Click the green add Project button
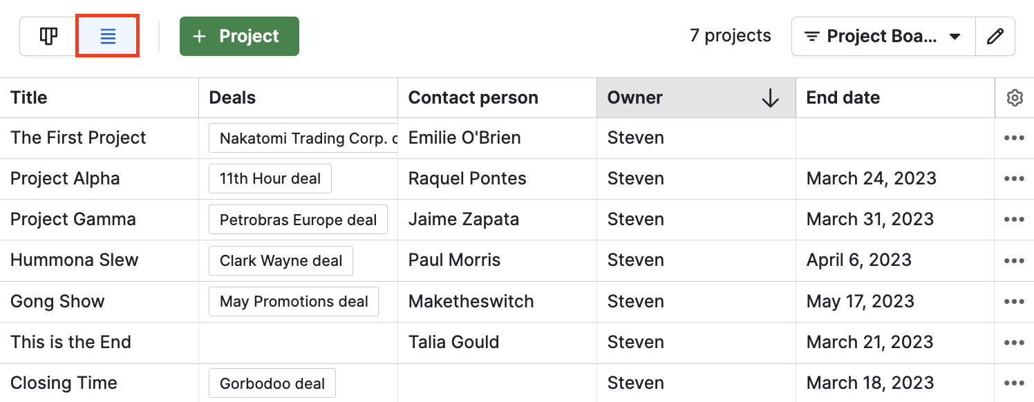 pos(239,37)
